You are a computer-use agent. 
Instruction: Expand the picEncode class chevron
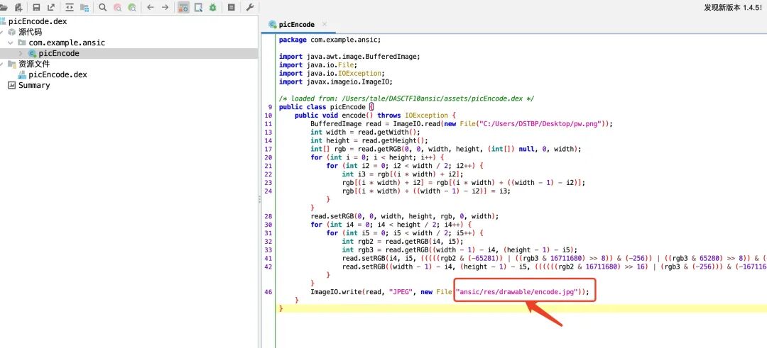21,53
